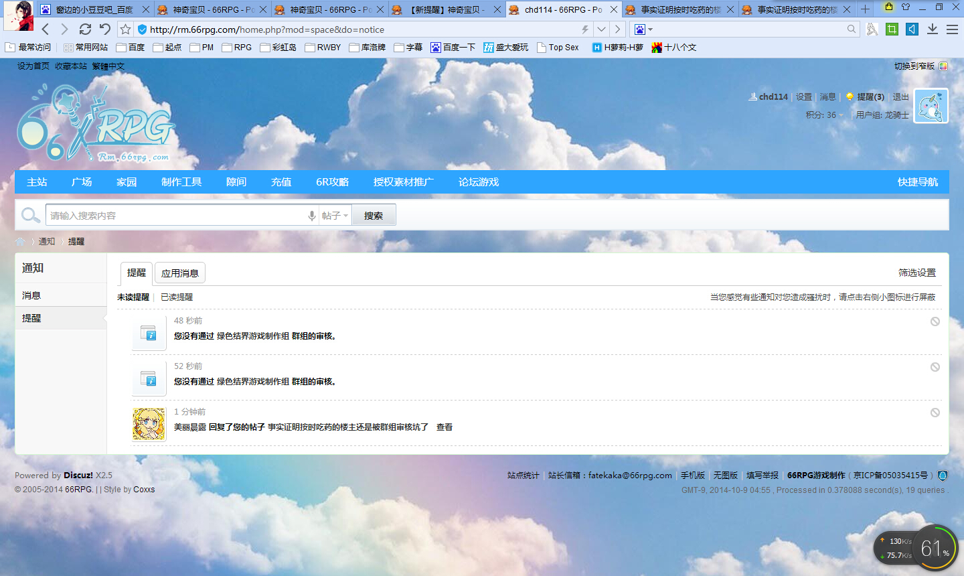Click 查看 on the 美丽晨露 reply notification
This screenshot has height=576, width=964.
[445, 427]
